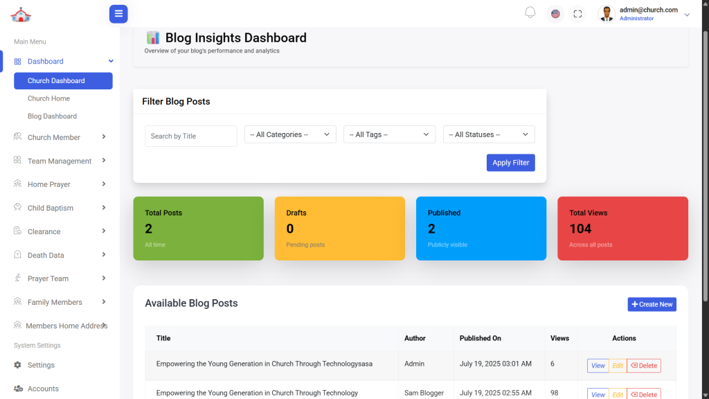Click the notification bell icon
Image resolution: width=709 pixels, height=399 pixels.
[530, 13]
